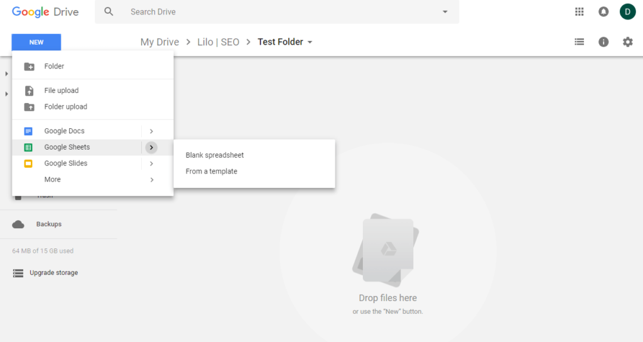Choose Folder from the New menu

pyautogui.click(x=93, y=66)
